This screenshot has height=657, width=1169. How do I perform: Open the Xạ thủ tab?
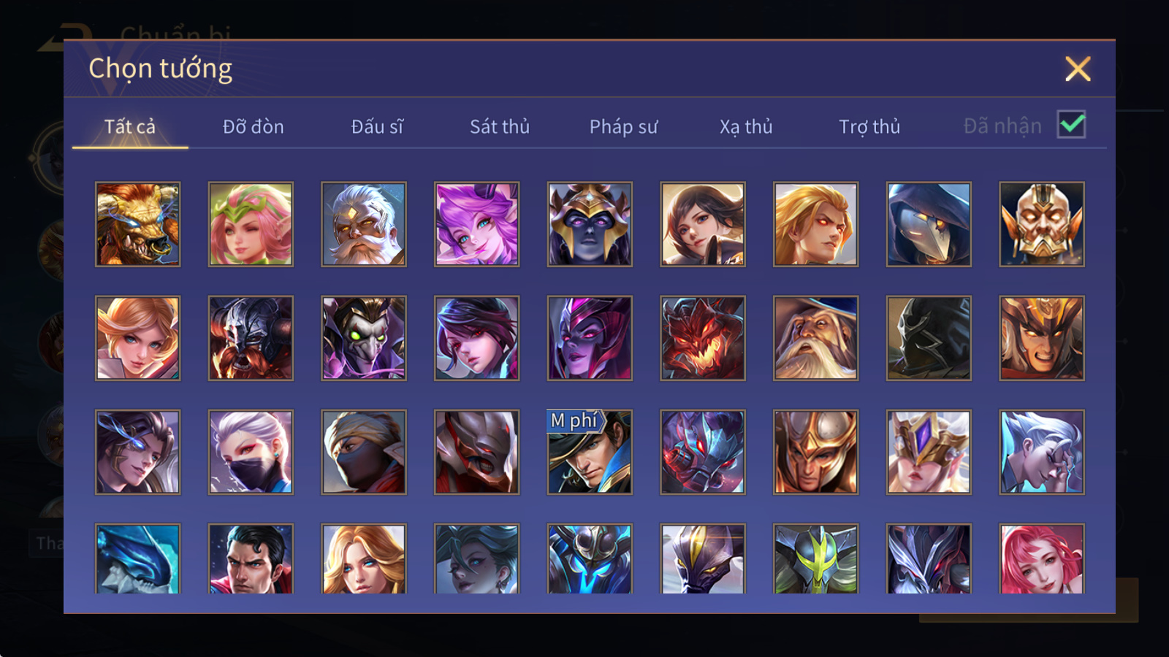(x=746, y=127)
